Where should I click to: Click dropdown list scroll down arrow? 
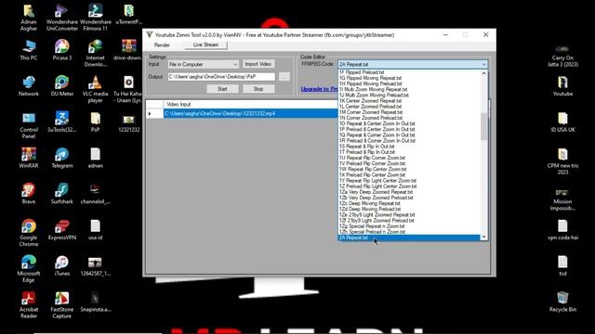tap(483, 238)
